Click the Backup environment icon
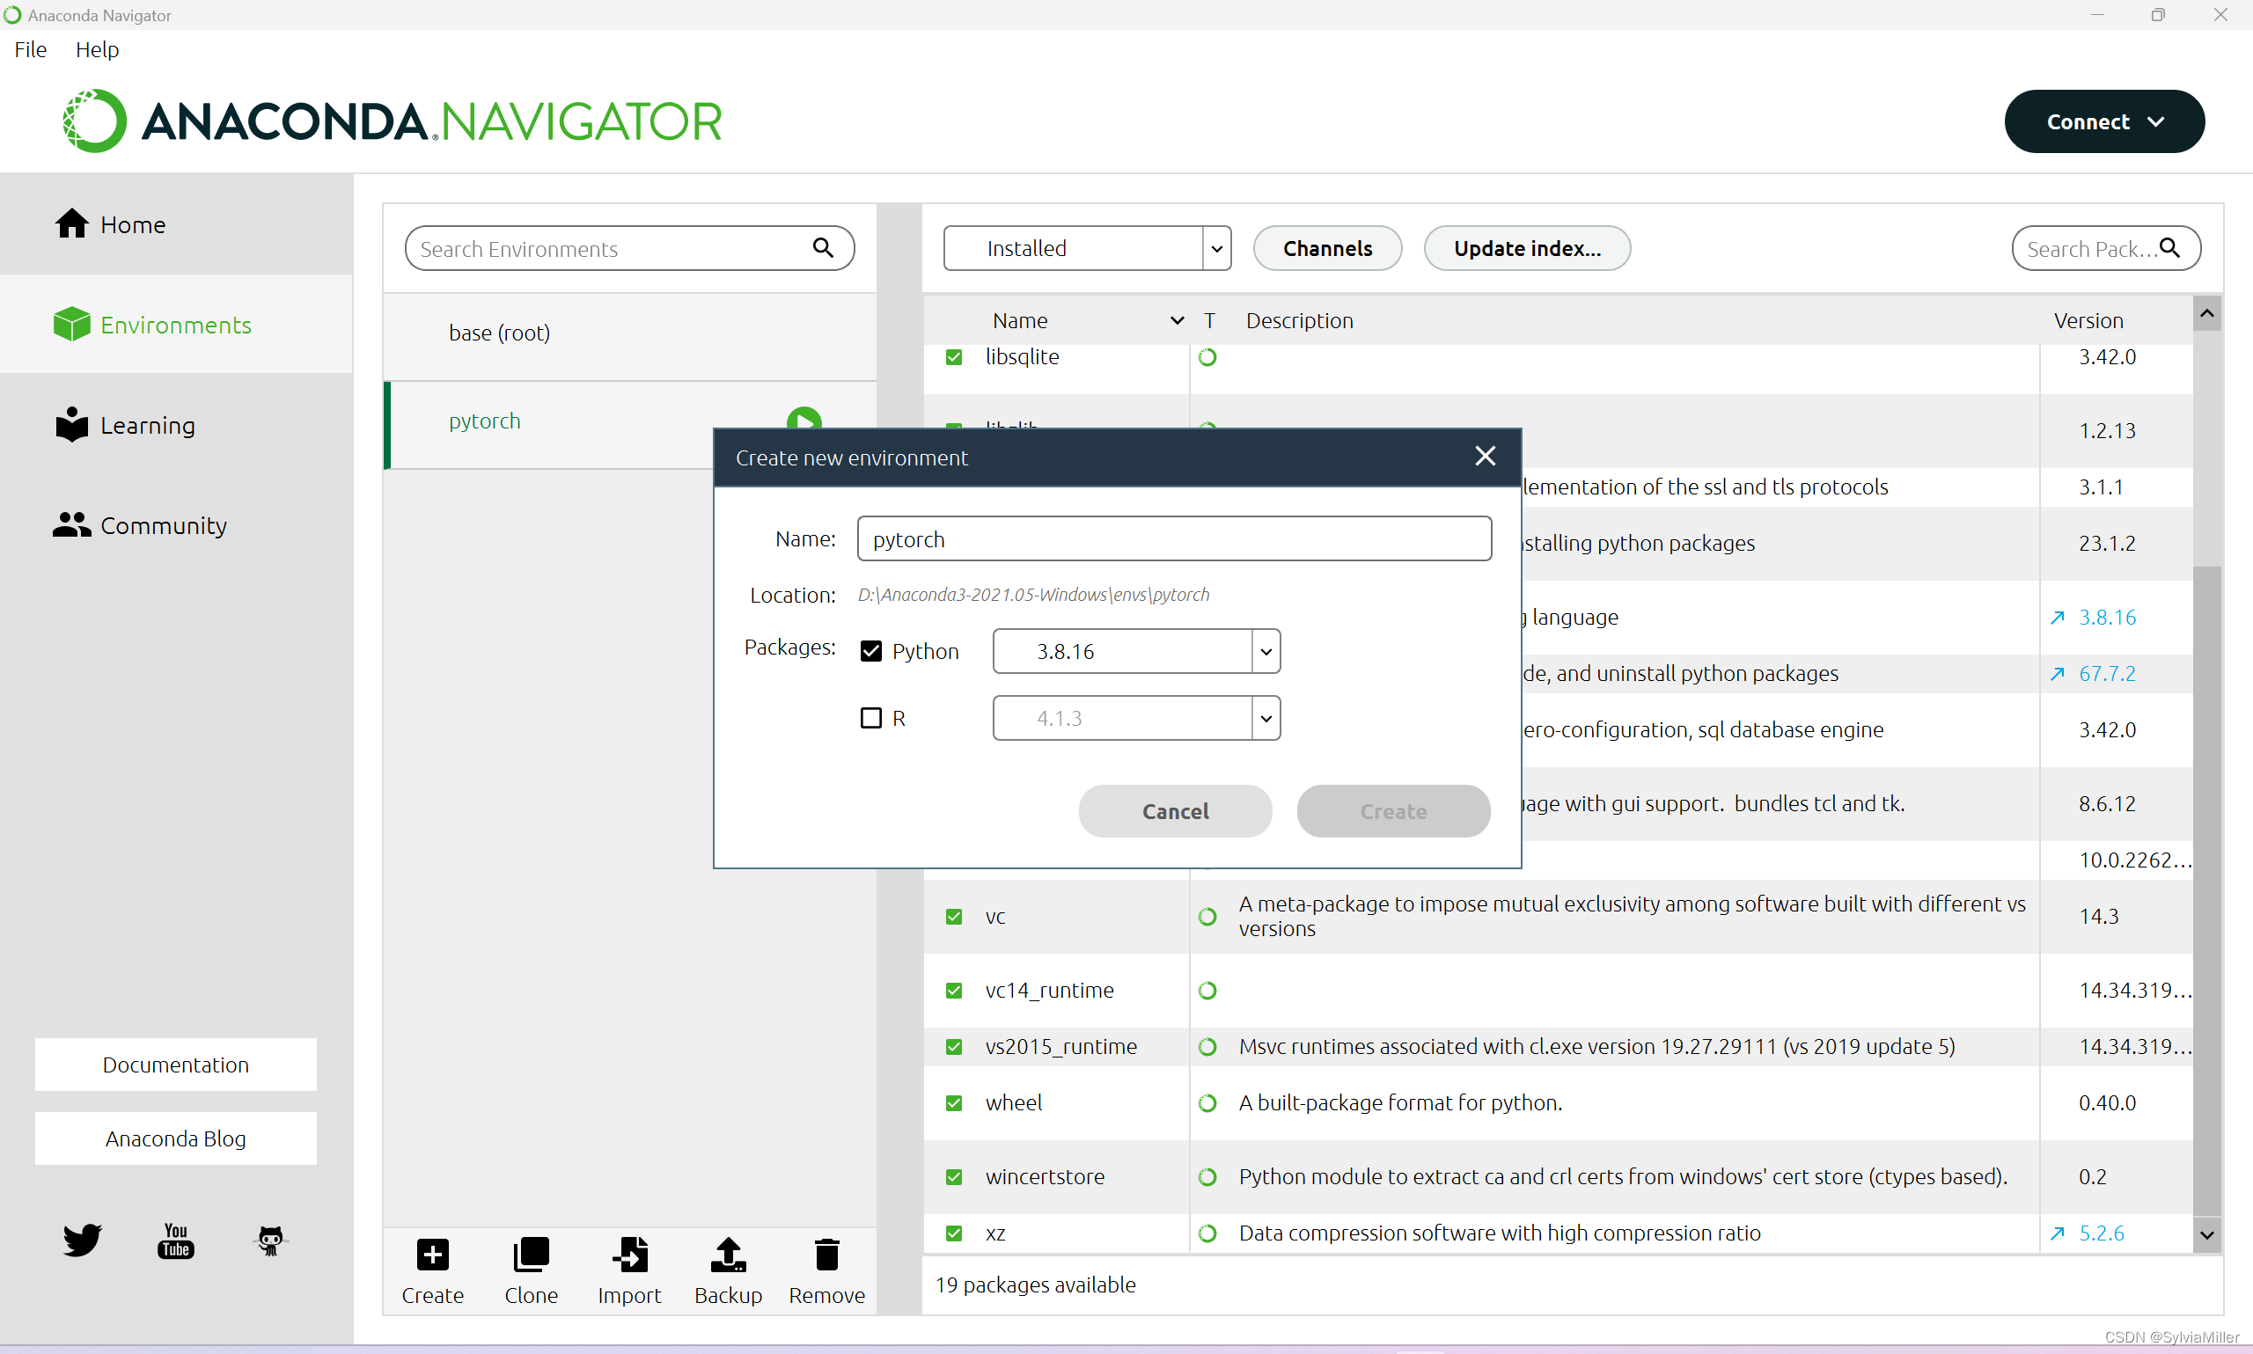This screenshot has height=1354, width=2253. click(x=728, y=1255)
